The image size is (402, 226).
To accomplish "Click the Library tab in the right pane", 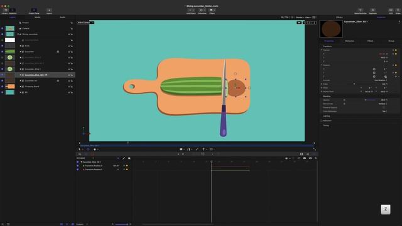I will [339, 18].
